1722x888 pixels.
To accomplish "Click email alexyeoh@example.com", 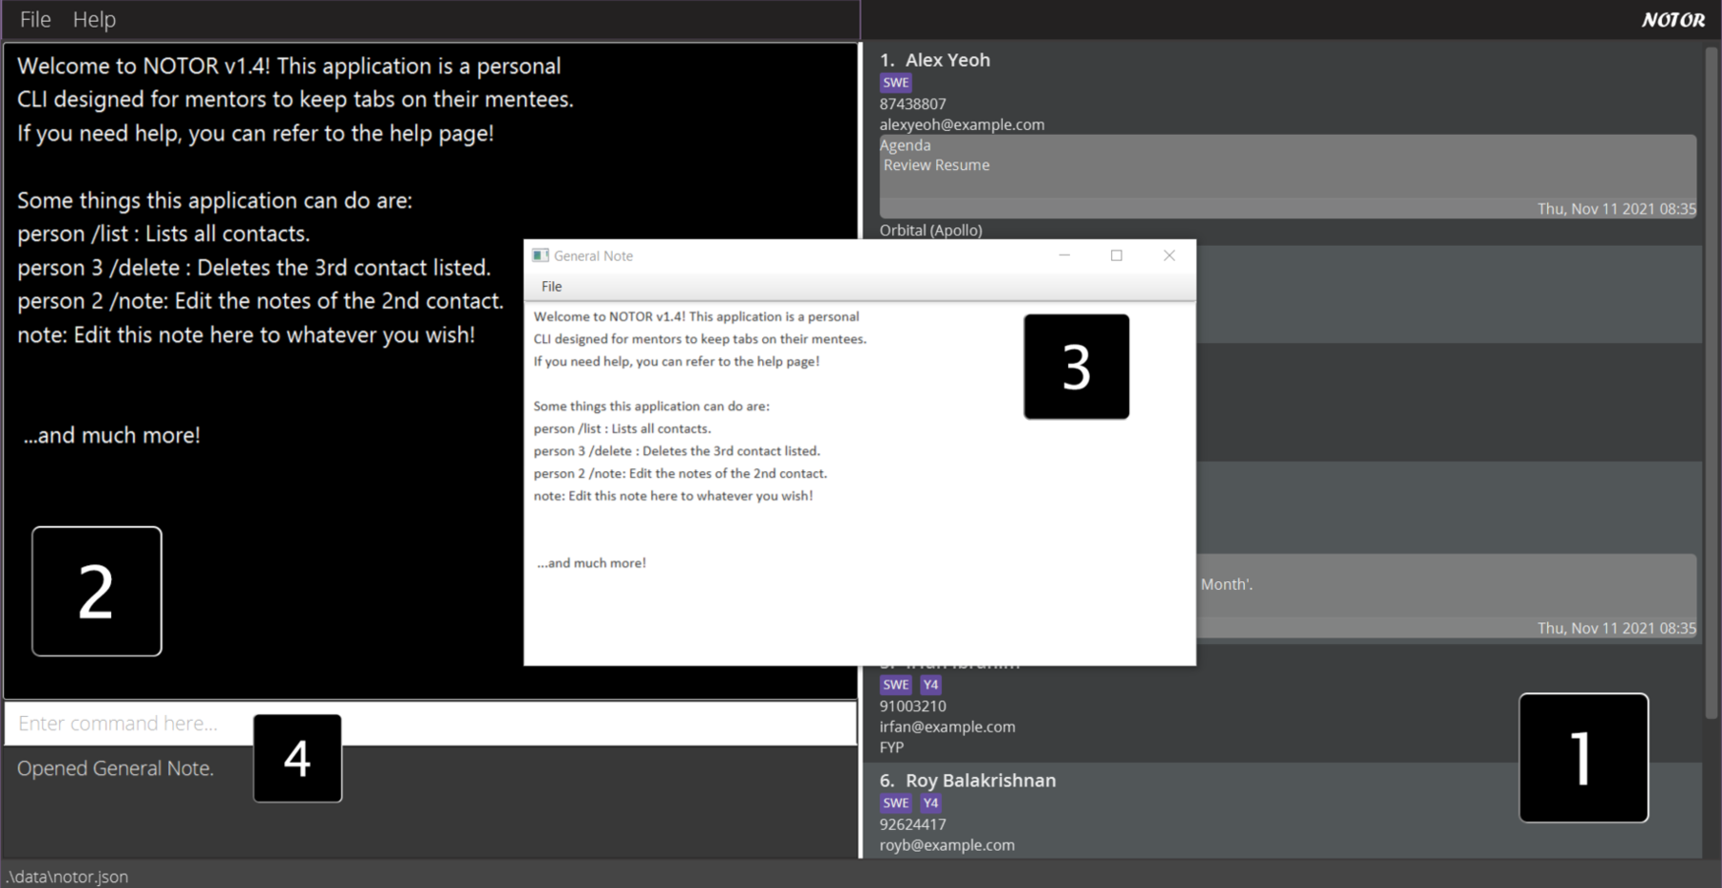I will pos(962,124).
